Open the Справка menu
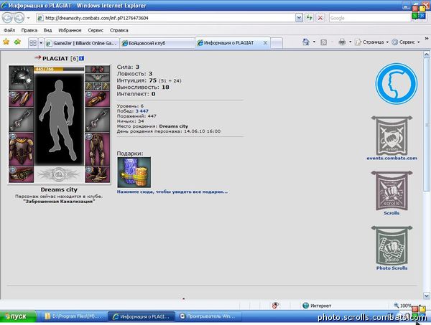This screenshot has width=431, height=325. [x=119, y=30]
